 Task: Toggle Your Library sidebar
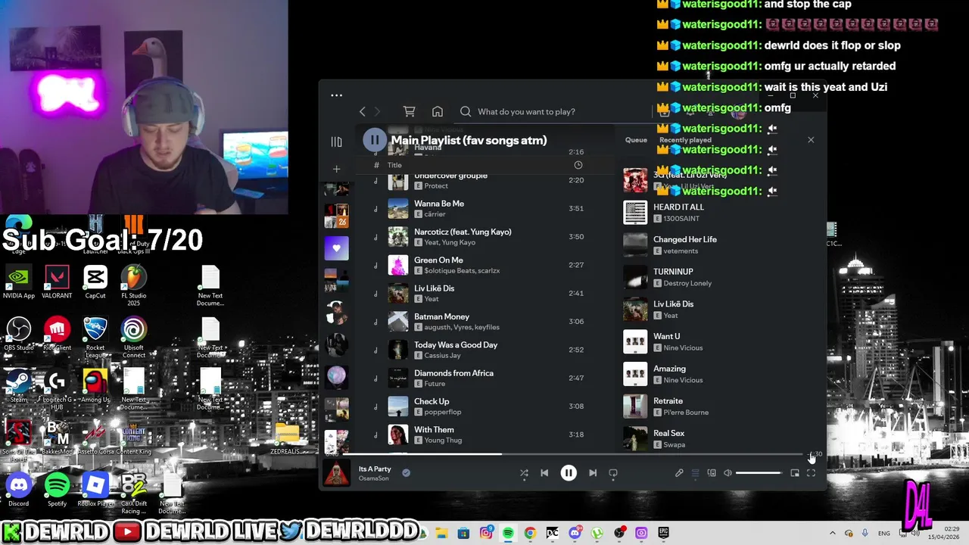coord(336,142)
